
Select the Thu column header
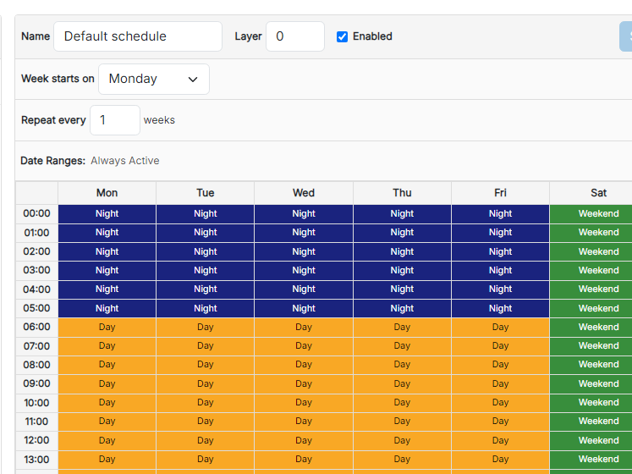(402, 193)
